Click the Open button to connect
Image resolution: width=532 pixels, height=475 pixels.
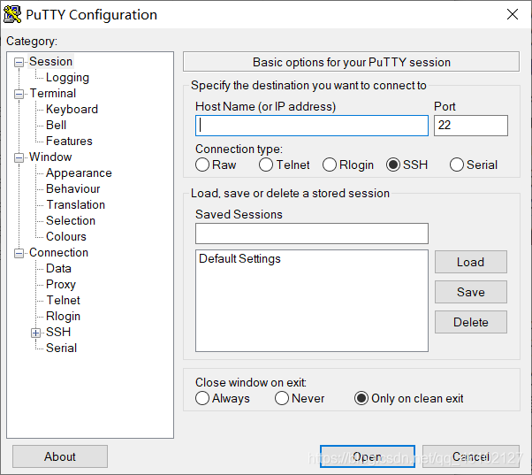[368, 456]
